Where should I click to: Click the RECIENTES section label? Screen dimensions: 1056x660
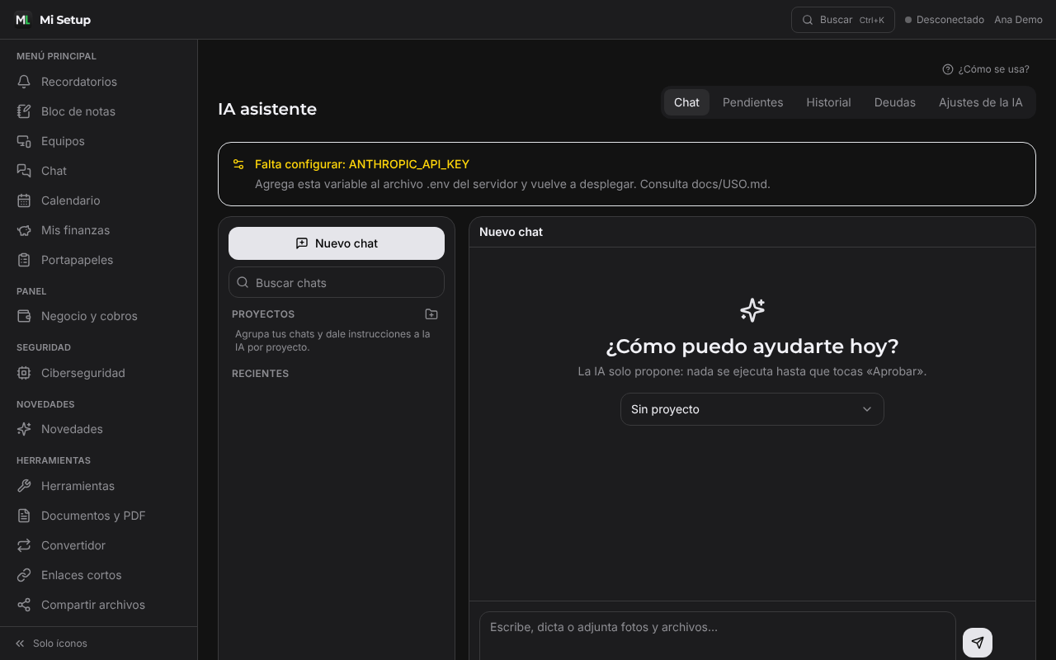pos(260,374)
